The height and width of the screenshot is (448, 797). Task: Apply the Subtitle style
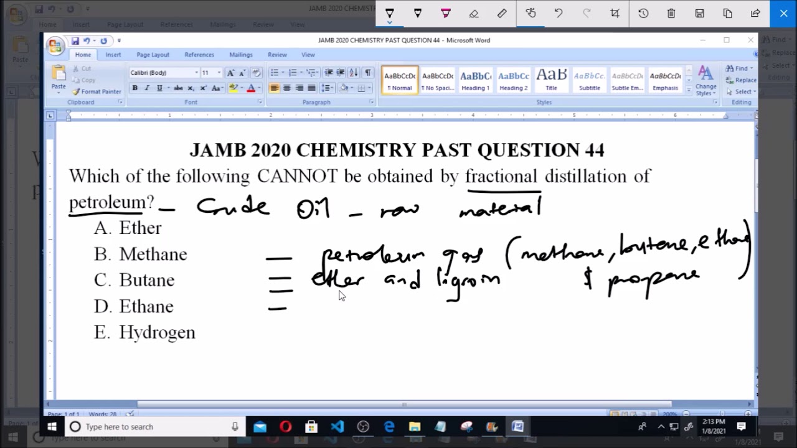pyautogui.click(x=590, y=80)
